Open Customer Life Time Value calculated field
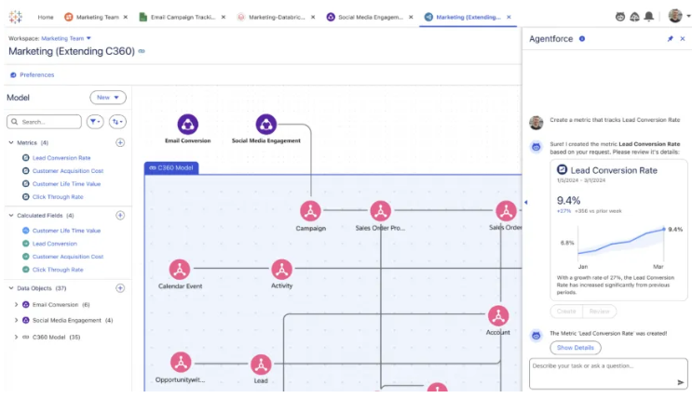 [67, 231]
